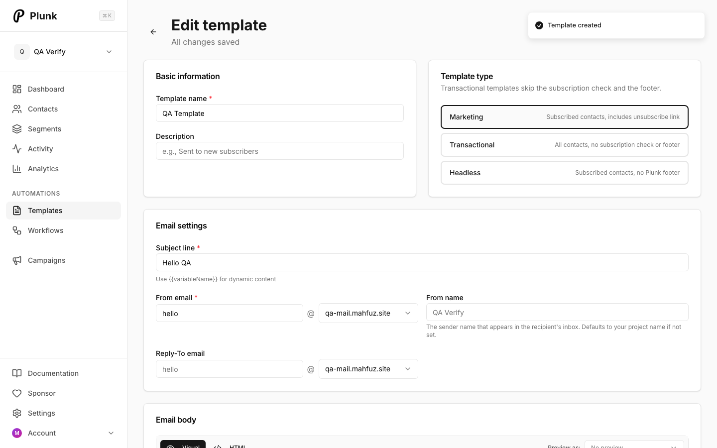
Task: Edit the Subject line field
Action: 422,262
